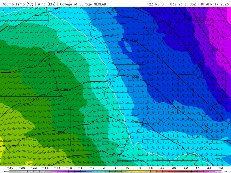Click the positive "2" colorbar tick label
This screenshot has width=231, height=173.
(x=104, y=168)
